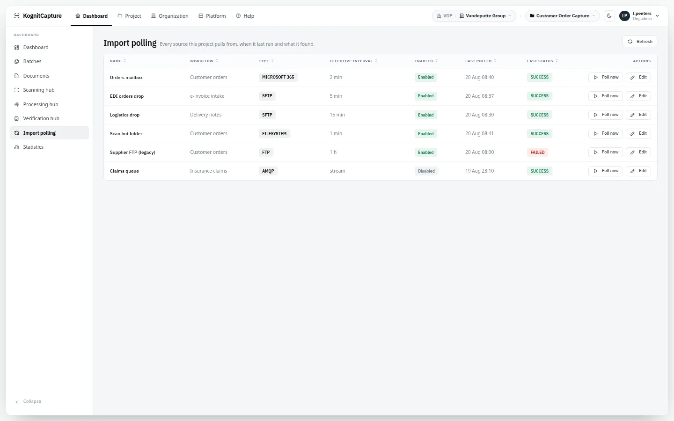Click the FAILED status badge

coord(537,152)
